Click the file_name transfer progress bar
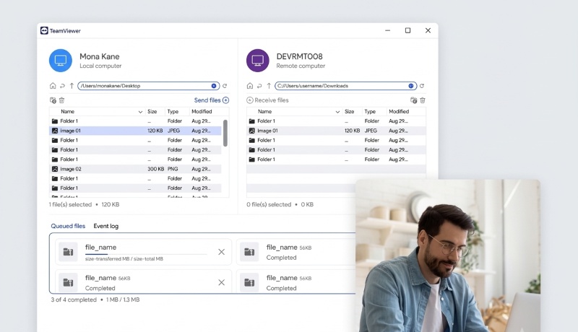The width and height of the screenshot is (578, 332). click(146, 254)
